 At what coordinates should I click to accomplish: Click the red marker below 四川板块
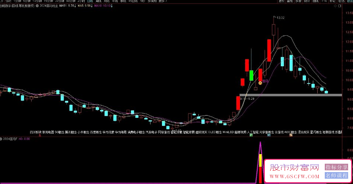point(40,135)
